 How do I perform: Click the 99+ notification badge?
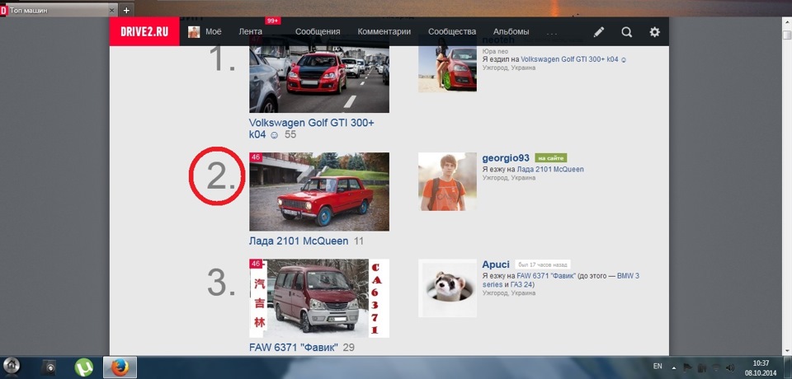tap(273, 21)
